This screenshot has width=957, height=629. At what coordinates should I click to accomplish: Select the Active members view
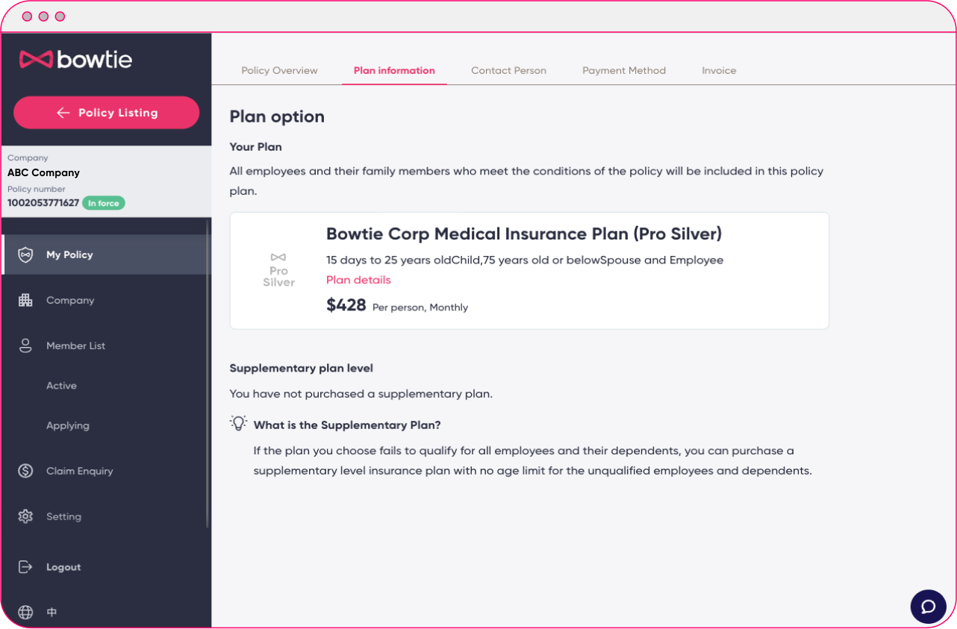click(61, 385)
